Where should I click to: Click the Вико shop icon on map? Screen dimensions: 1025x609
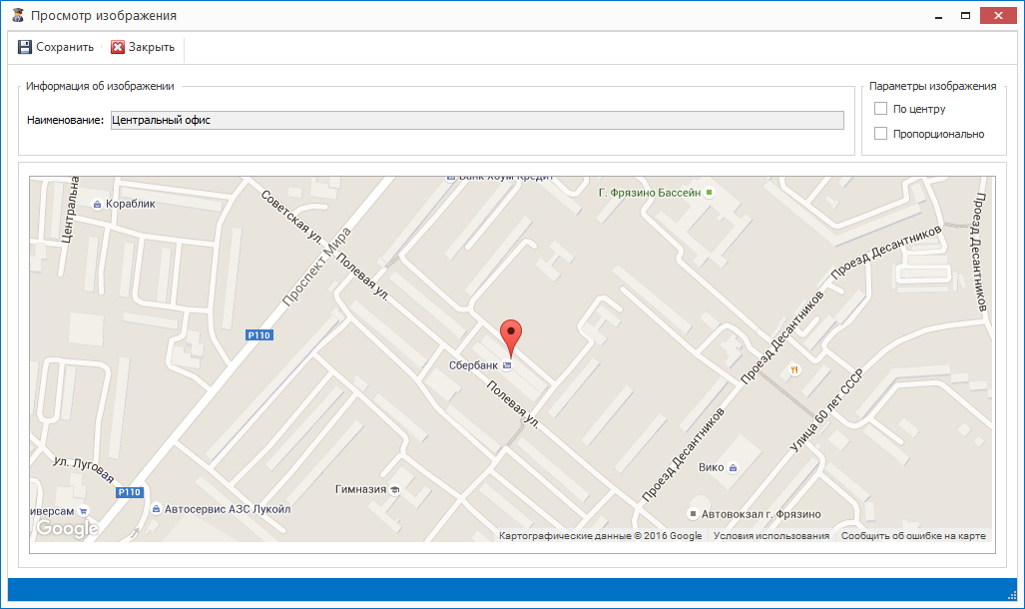pos(733,467)
